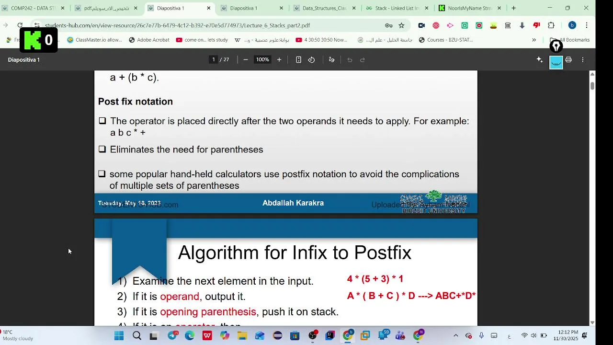Open the clock showing 12:12 PM

[x=566, y=335]
